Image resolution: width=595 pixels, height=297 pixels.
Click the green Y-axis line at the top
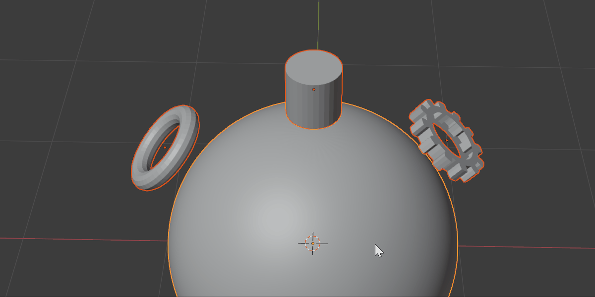point(318,20)
